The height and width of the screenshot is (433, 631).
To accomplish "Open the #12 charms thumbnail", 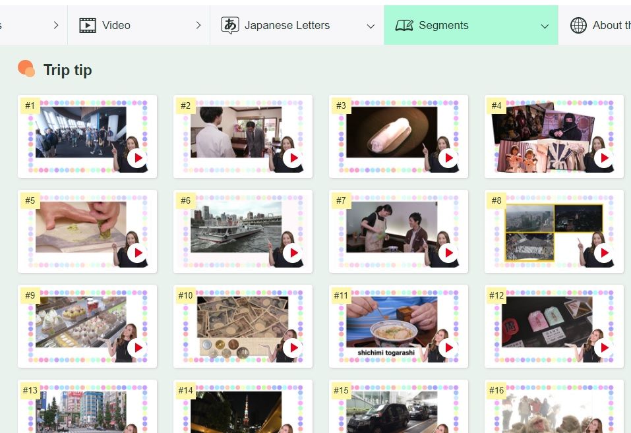I will 554,326.
